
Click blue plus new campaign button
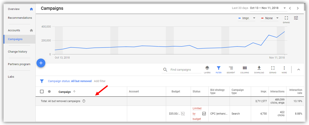pyautogui.click(x=41, y=63)
